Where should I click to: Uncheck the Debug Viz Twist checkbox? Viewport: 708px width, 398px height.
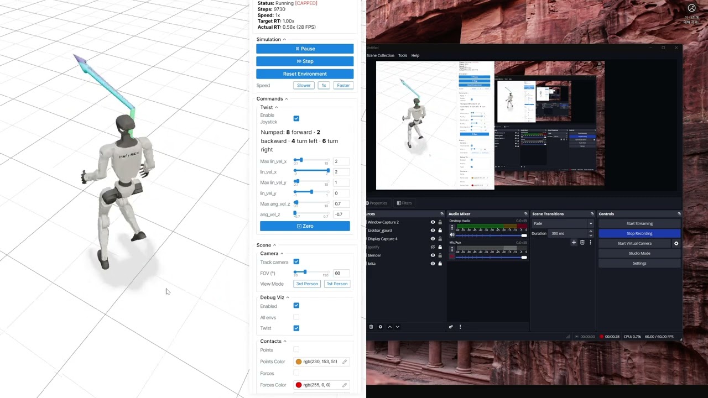[296, 328]
